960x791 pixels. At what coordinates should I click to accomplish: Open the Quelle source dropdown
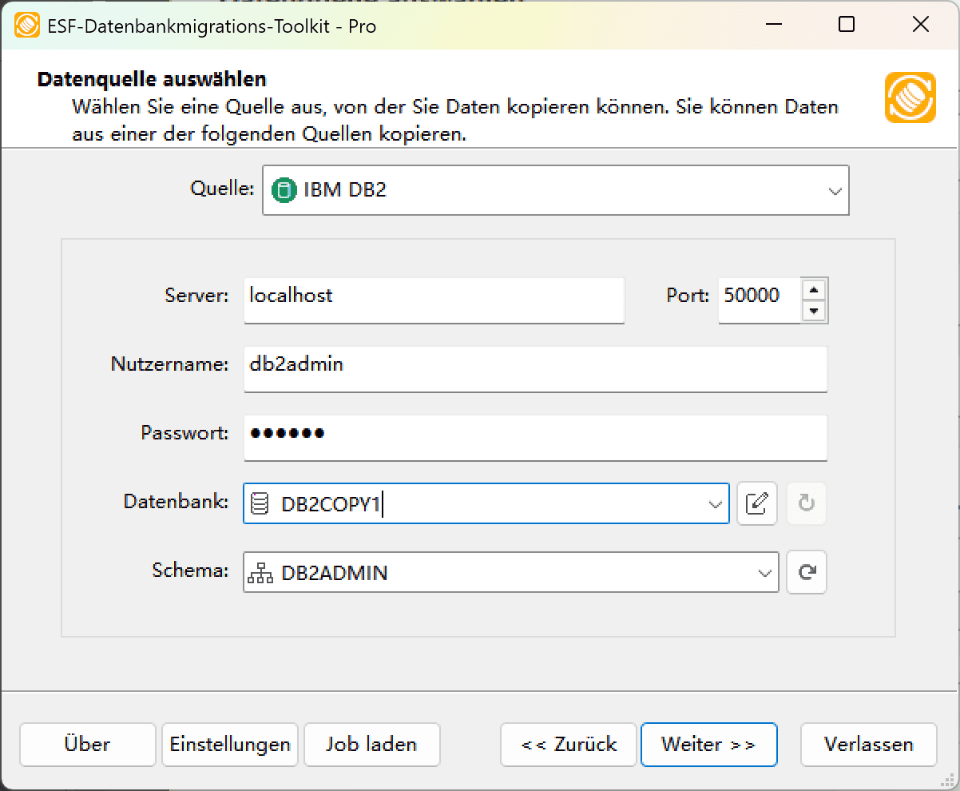(x=835, y=190)
